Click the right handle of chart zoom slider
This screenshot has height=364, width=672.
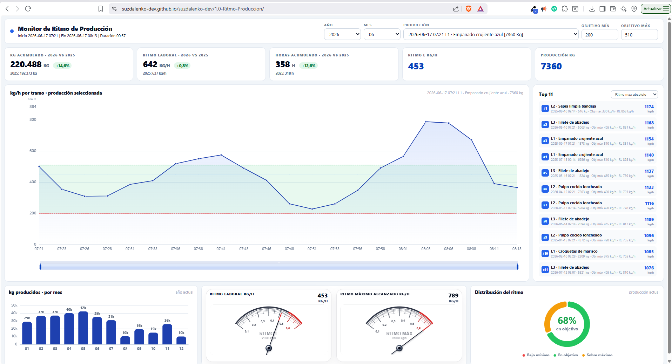point(518,267)
